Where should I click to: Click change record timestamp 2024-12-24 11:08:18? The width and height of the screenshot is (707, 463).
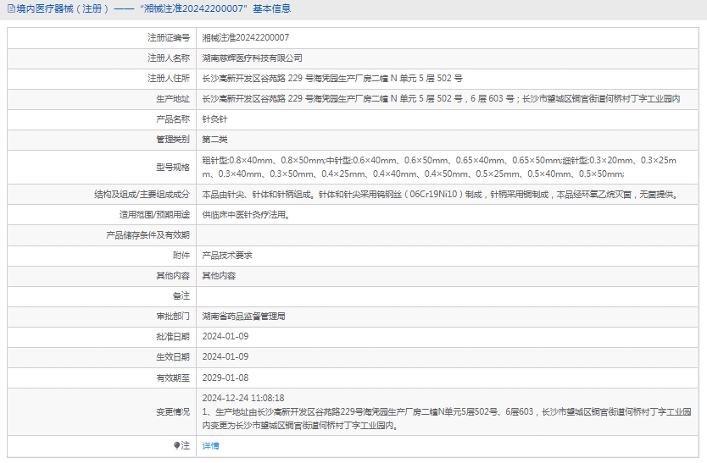click(x=242, y=398)
